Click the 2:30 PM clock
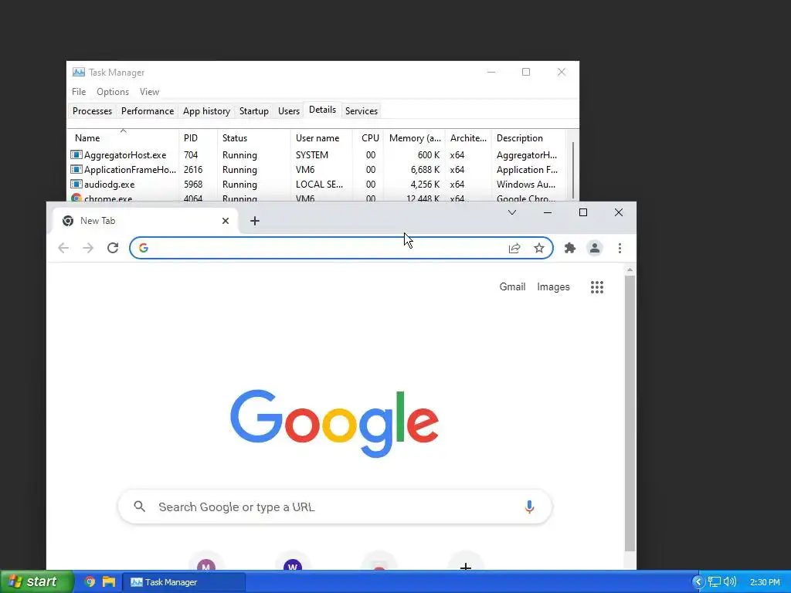The height and width of the screenshot is (593, 791). pyautogui.click(x=764, y=582)
